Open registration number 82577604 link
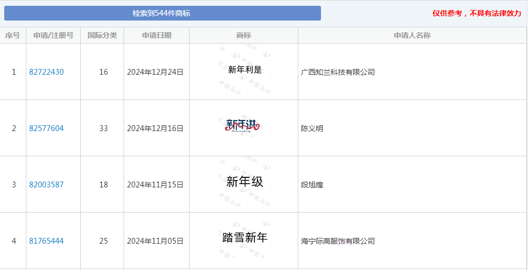Image resolution: width=529 pixels, height=270 pixels. click(46, 128)
